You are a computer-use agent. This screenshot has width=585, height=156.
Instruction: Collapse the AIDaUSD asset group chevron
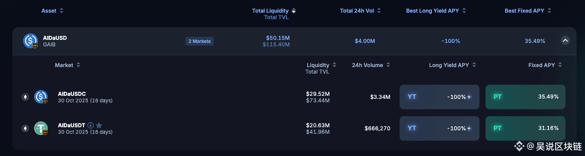click(565, 41)
